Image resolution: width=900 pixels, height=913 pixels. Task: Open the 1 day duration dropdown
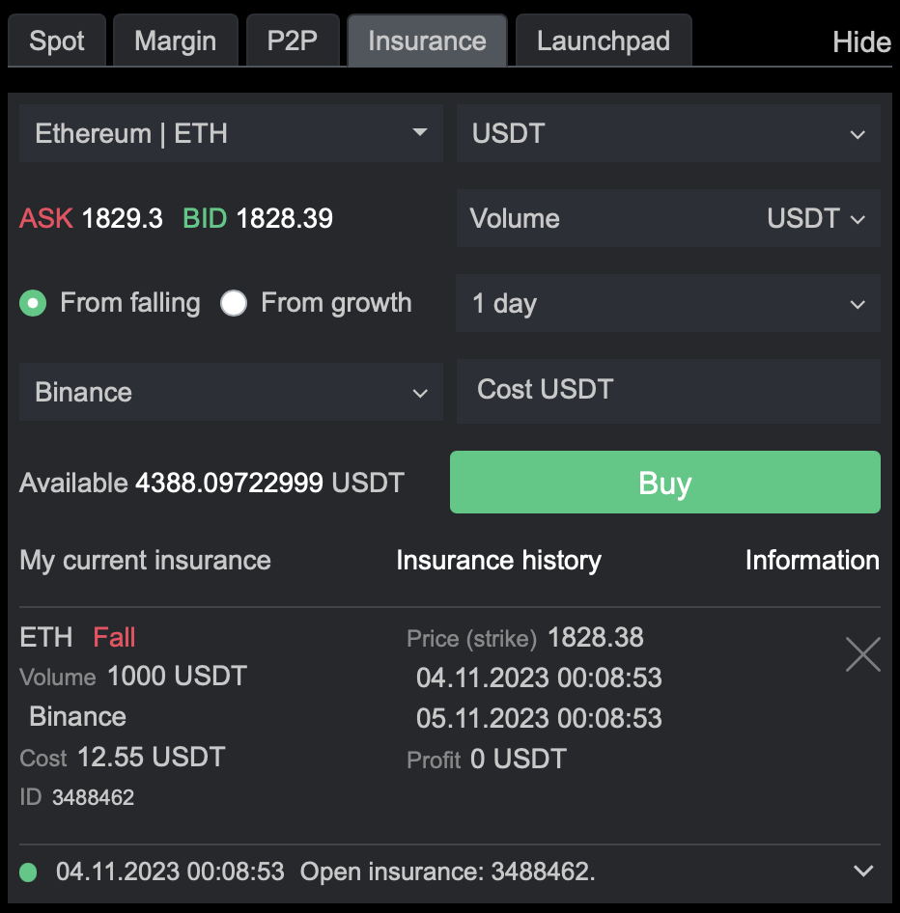click(x=667, y=304)
